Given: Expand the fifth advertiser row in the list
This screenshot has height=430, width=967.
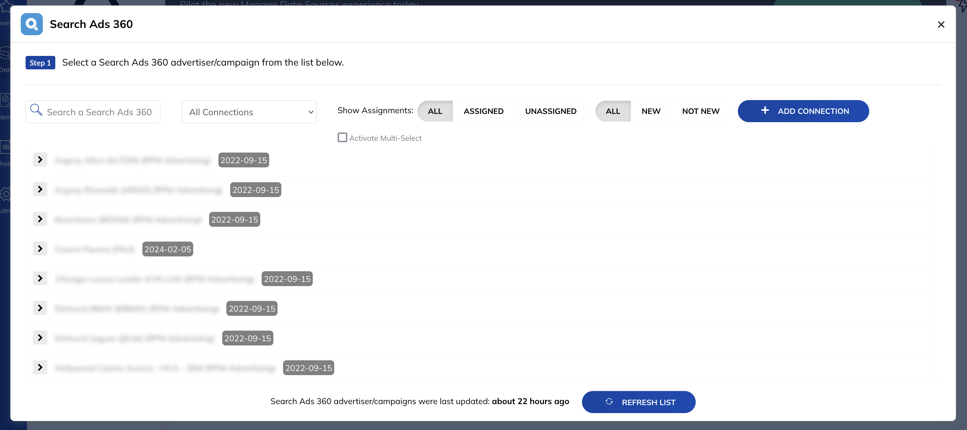Looking at the screenshot, I should [x=40, y=278].
